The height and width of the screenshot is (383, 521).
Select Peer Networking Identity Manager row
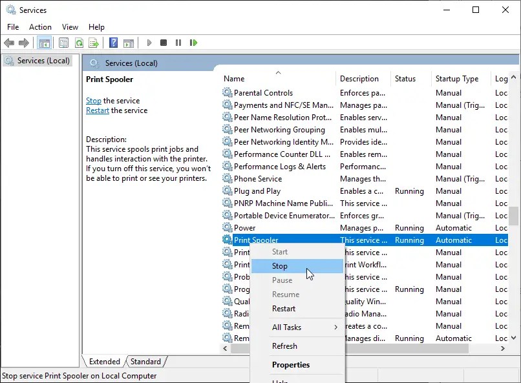coord(365,141)
